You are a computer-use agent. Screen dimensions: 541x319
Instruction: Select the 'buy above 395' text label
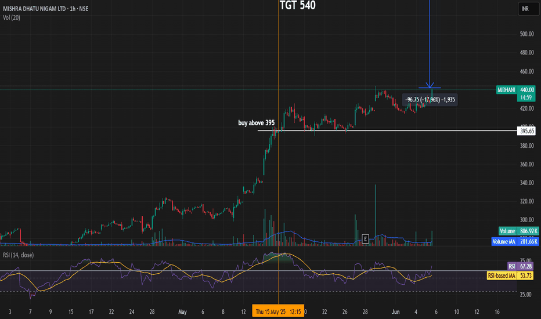click(257, 123)
